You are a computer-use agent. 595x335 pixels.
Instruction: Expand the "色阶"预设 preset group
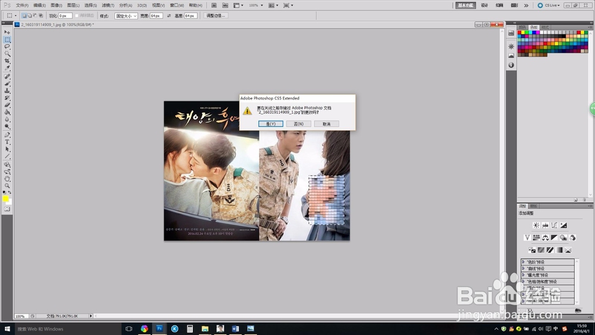pos(523,262)
